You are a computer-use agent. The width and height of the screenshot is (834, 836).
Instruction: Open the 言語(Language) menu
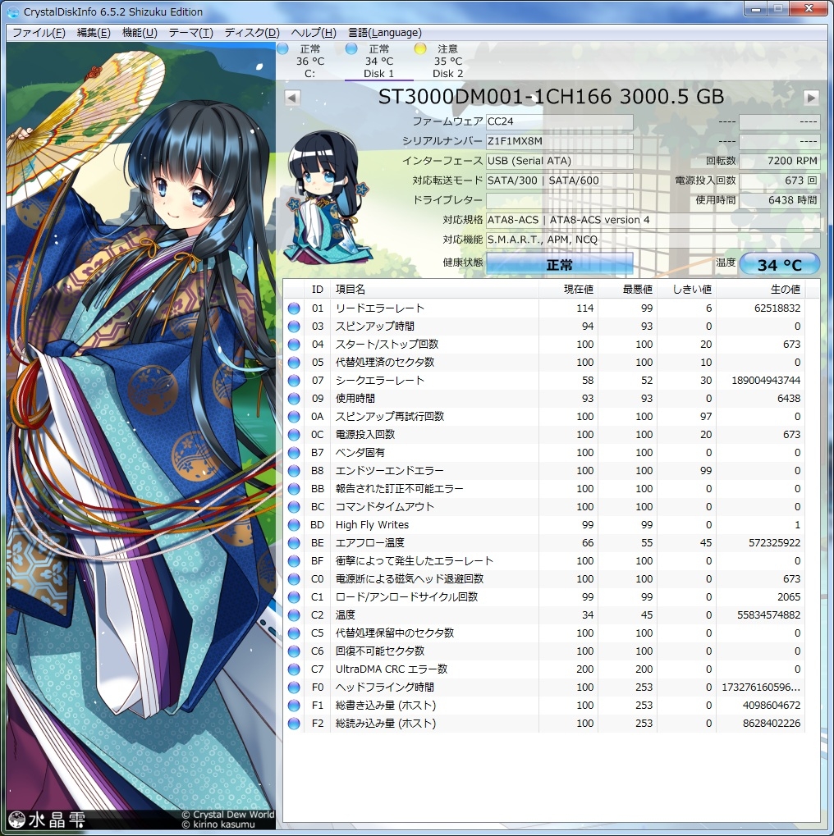coord(385,33)
